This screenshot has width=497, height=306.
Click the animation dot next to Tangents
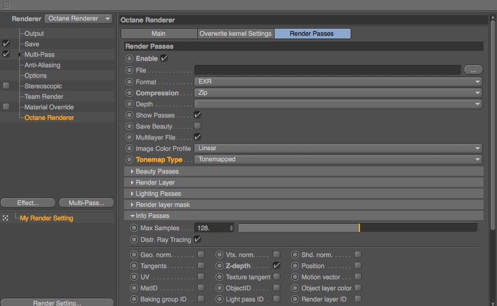(134, 266)
